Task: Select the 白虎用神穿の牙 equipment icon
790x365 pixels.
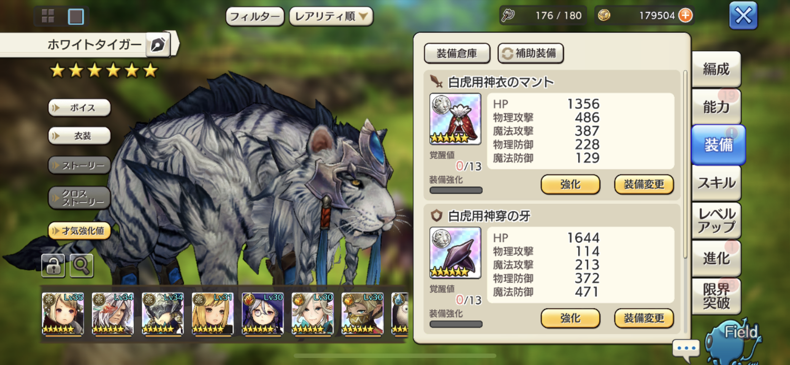Action: point(456,253)
